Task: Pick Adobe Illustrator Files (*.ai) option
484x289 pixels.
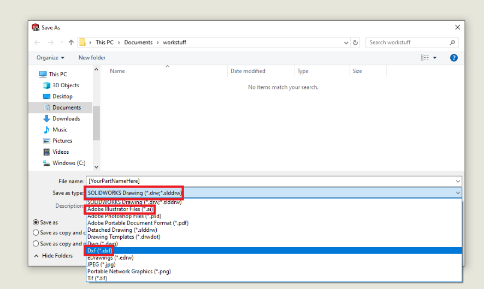Action: [120, 209]
